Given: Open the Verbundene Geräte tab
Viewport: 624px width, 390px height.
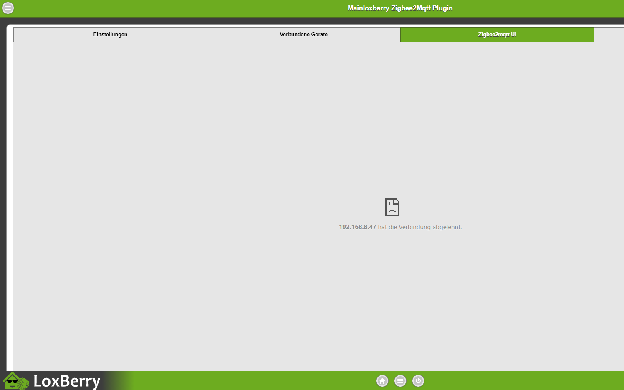Looking at the screenshot, I should tap(304, 35).
